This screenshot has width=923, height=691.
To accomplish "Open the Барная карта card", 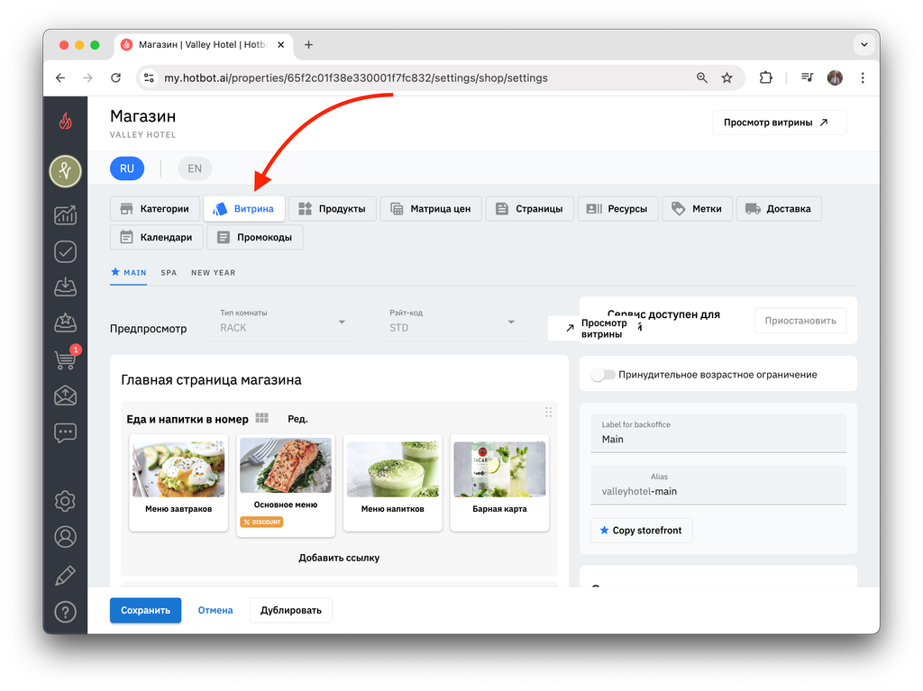I will [x=499, y=483].
